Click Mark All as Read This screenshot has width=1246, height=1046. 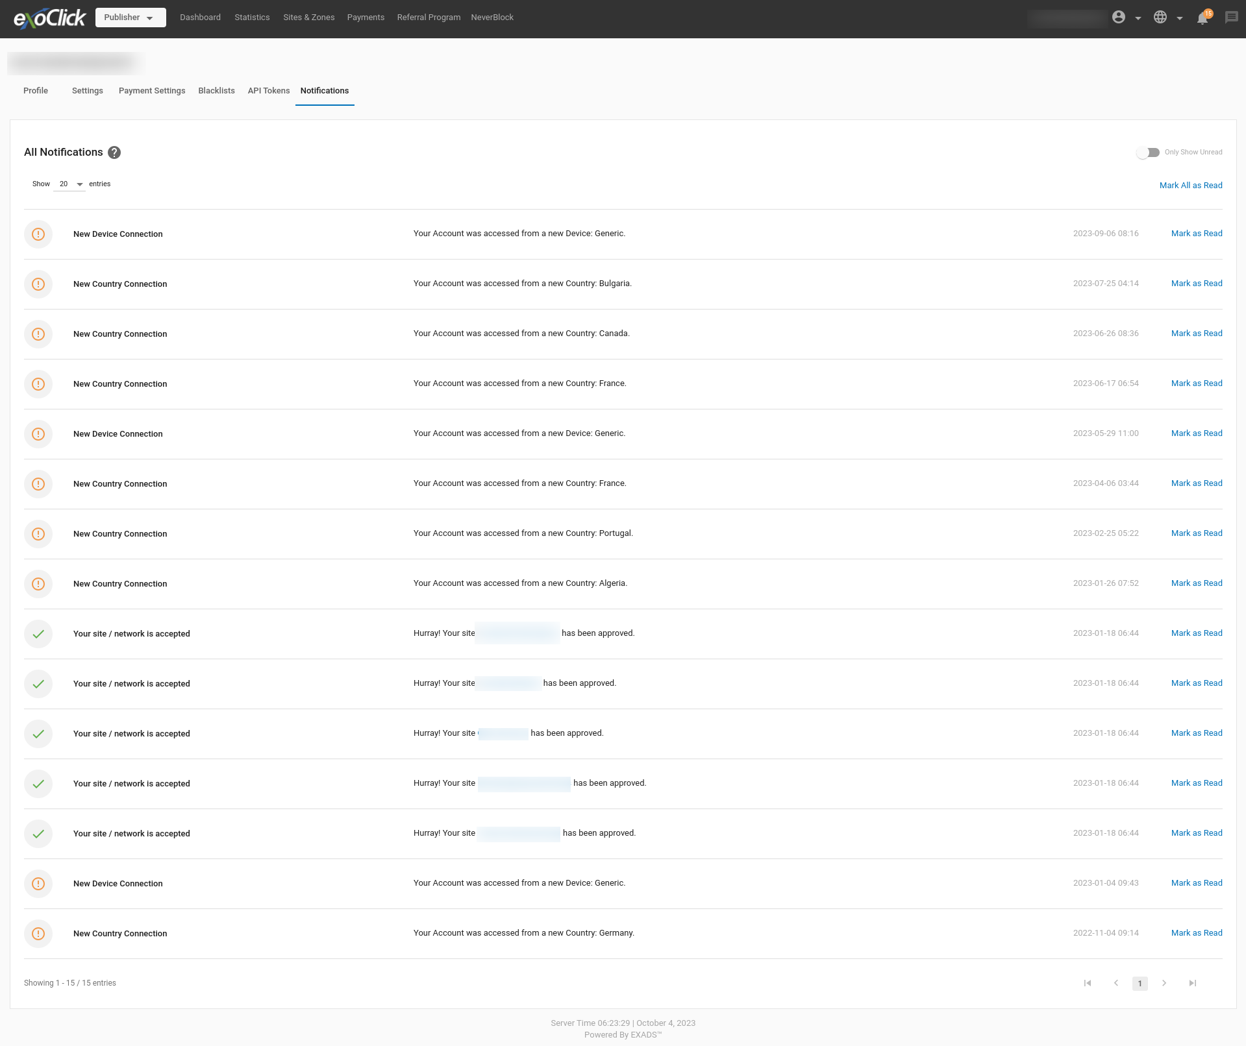(x=1191, y=186)
